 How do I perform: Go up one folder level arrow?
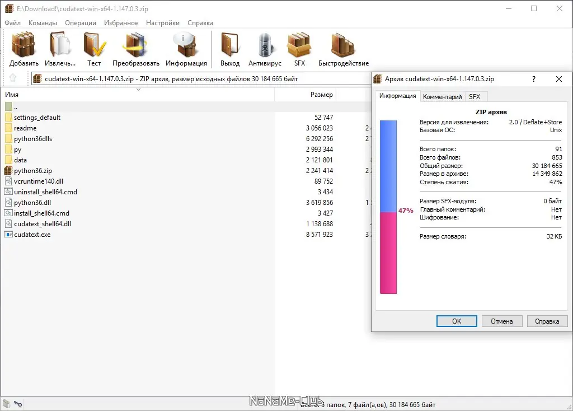13,78
